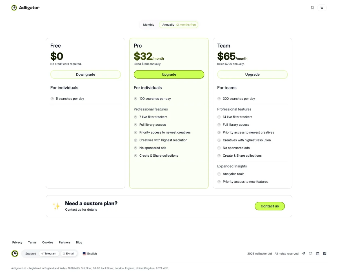This screenshot has height=277, width=338.
Task: Read the Blog
Action: click(x=79, y=242)
